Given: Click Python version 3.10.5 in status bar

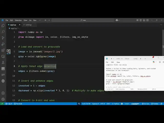Looking at the screenshot, I should [x=127, y=104].
